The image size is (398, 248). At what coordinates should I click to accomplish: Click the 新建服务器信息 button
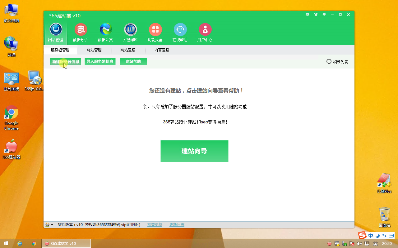(x=66, y=62)
